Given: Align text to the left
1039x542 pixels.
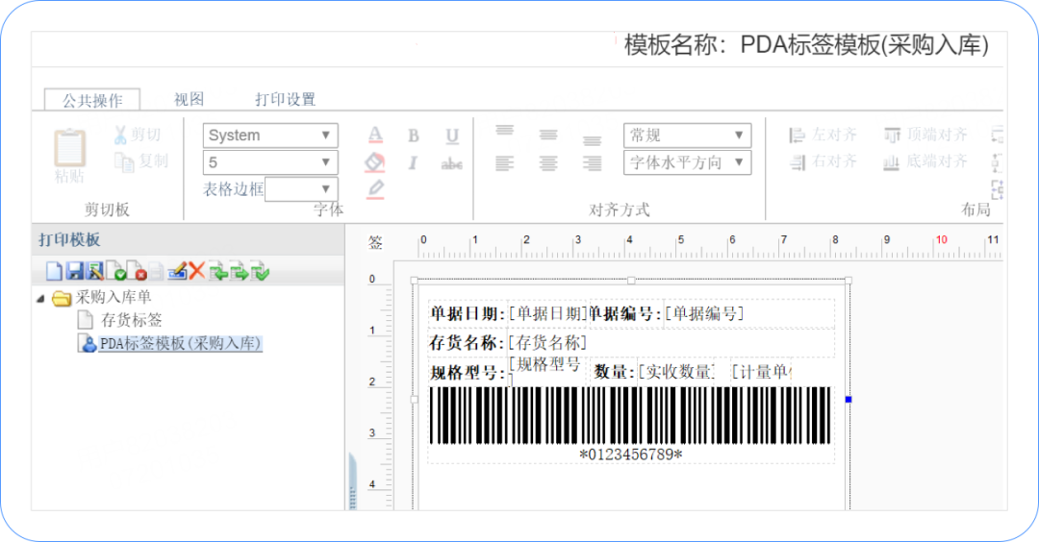Looking at the screenshot, I should 505,162.
